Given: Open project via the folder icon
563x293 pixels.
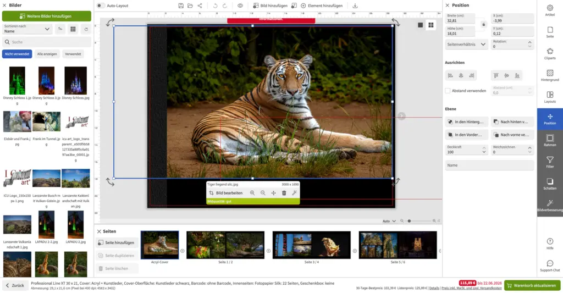Looking at the screenshot, I should 190,5.
